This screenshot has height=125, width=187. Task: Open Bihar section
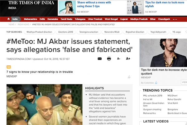tap(153, 19)
